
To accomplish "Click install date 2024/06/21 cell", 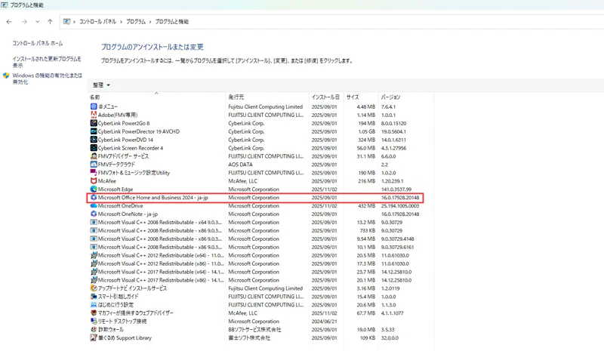I will tap(324, 322).
